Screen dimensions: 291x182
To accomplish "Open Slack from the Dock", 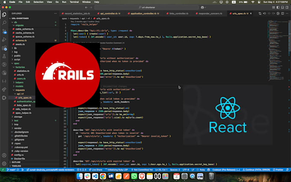I will pos(87,176).
